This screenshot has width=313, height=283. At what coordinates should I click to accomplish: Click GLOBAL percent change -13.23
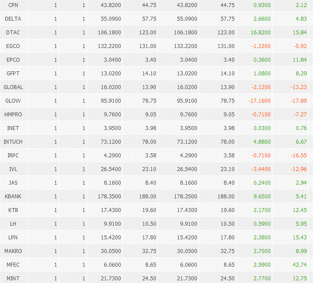pos(298,87)
